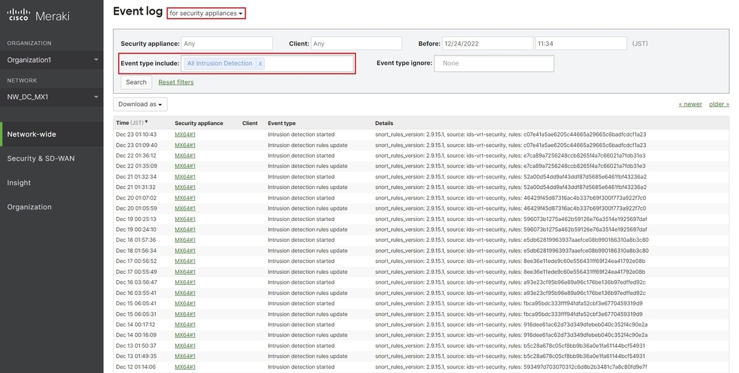Click the Event type ignore field
This screenshot has width=739, height=373.
tap(494, 63)
